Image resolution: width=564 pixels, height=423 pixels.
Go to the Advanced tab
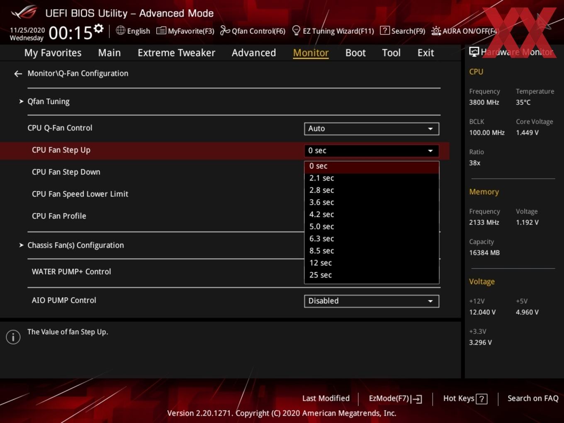254,53
